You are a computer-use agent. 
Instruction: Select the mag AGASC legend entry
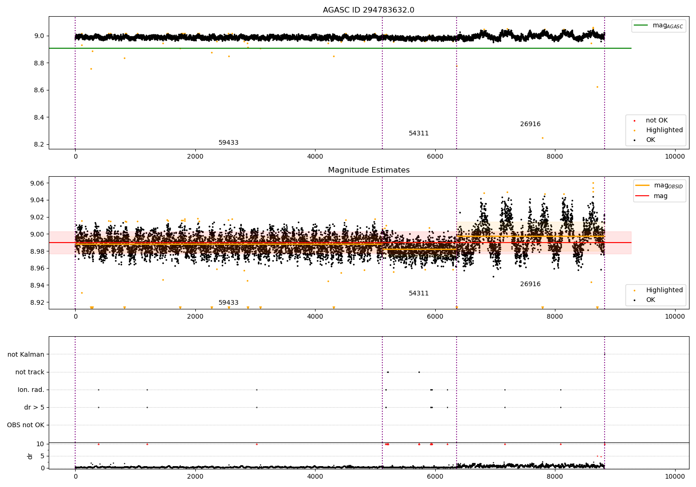pos(659,26)
